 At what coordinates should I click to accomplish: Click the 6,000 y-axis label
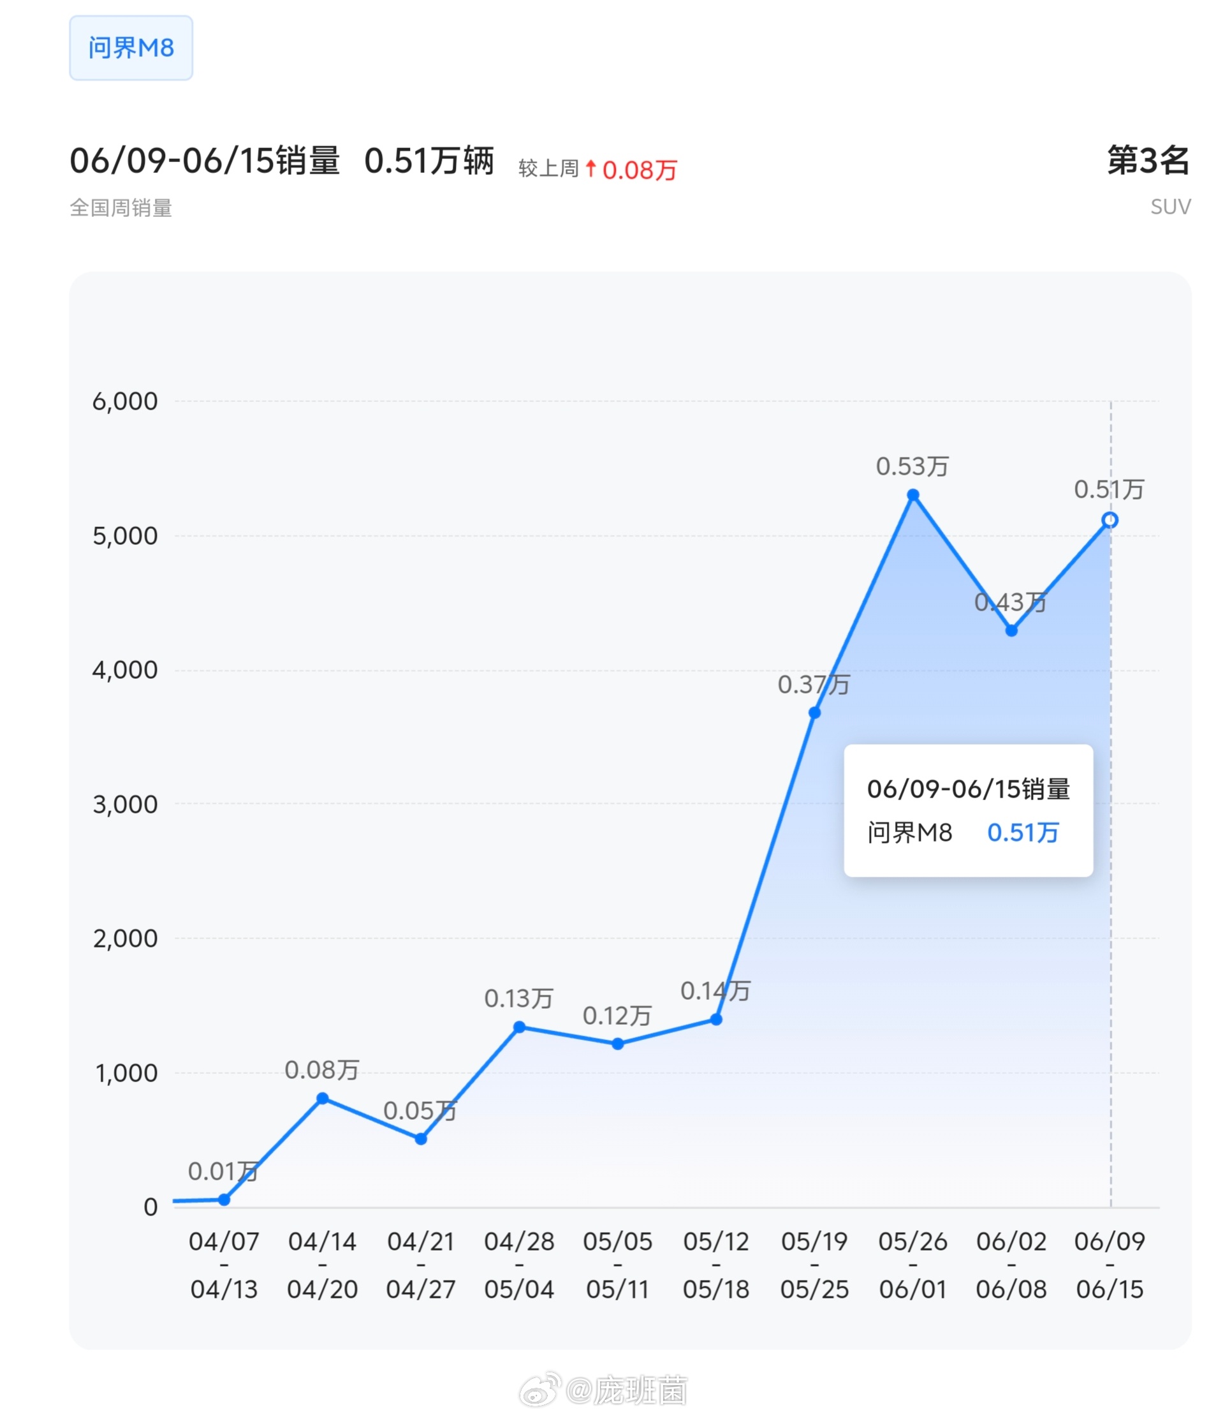124,401
